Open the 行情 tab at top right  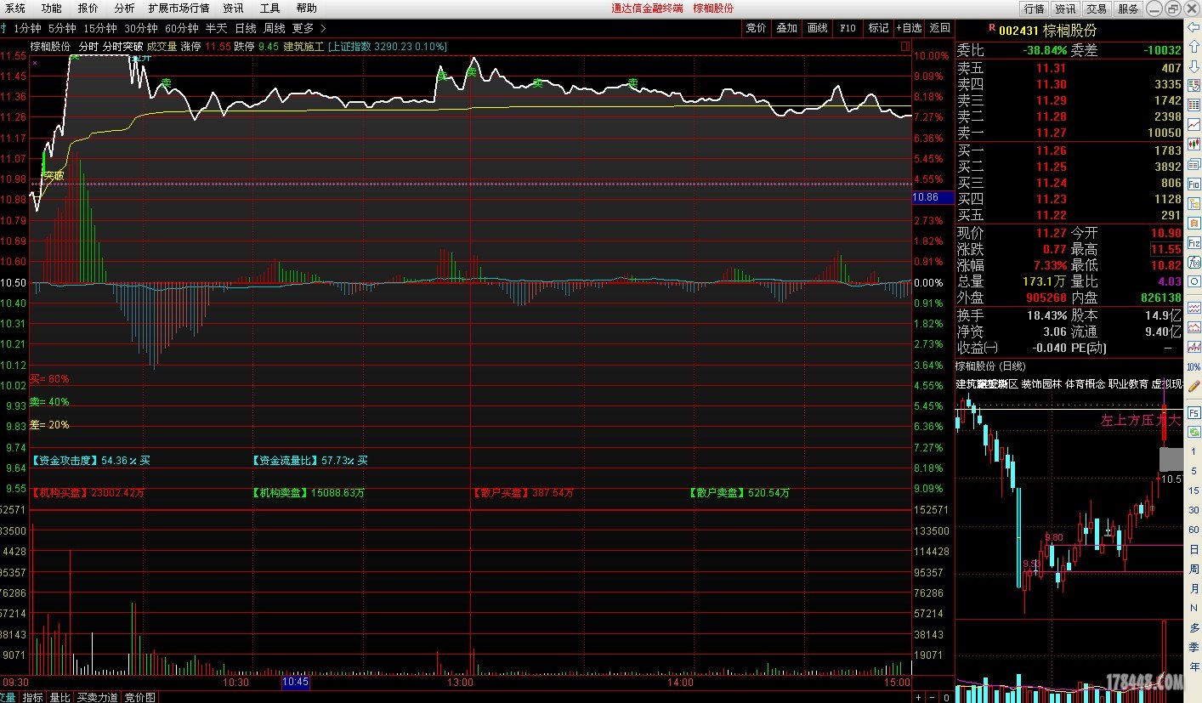1034,9
